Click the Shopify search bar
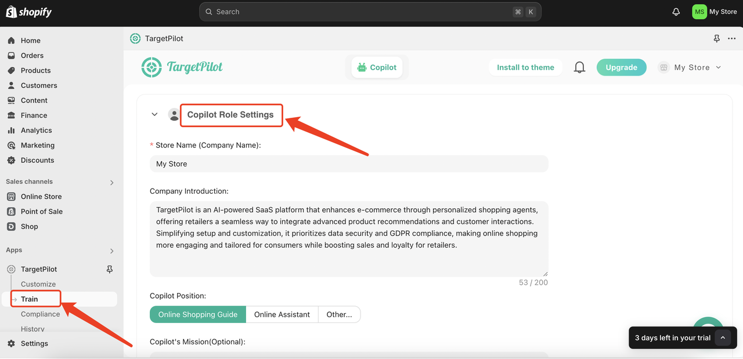743x359 pixels. click(x=370, y=12)
